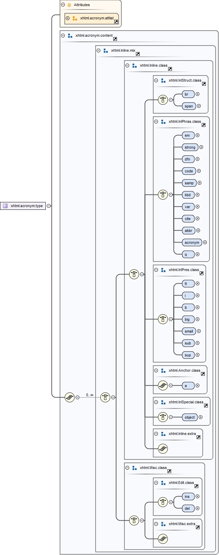Jump to xhtml.Inline.mix definition arrow

point(138,54)
